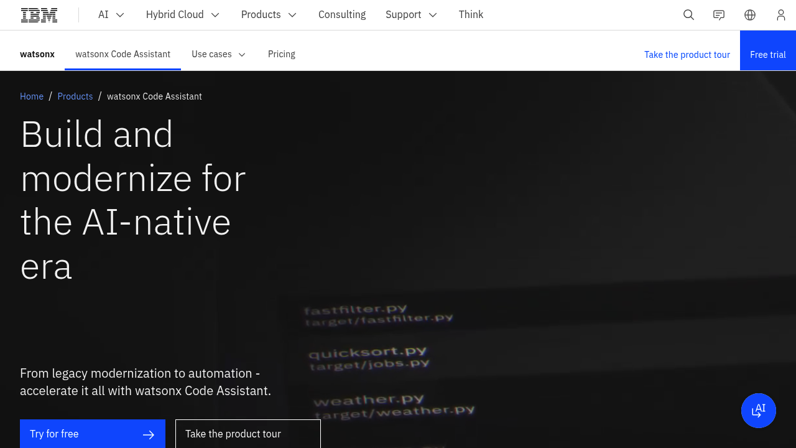Click the Free trial button

(x=768, y=54)
